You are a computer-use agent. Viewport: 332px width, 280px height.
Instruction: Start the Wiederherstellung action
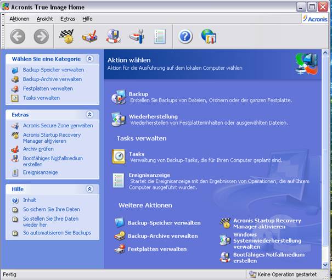(x=153, y=116)
